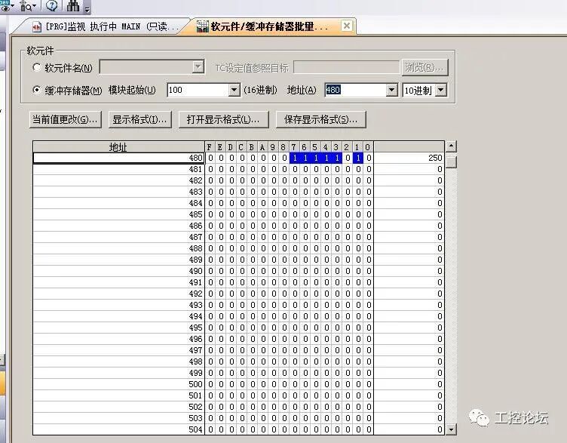Click bit 1 cell in row 480
This screenshot has height=443, width=567.
click(x=358, y=158)
